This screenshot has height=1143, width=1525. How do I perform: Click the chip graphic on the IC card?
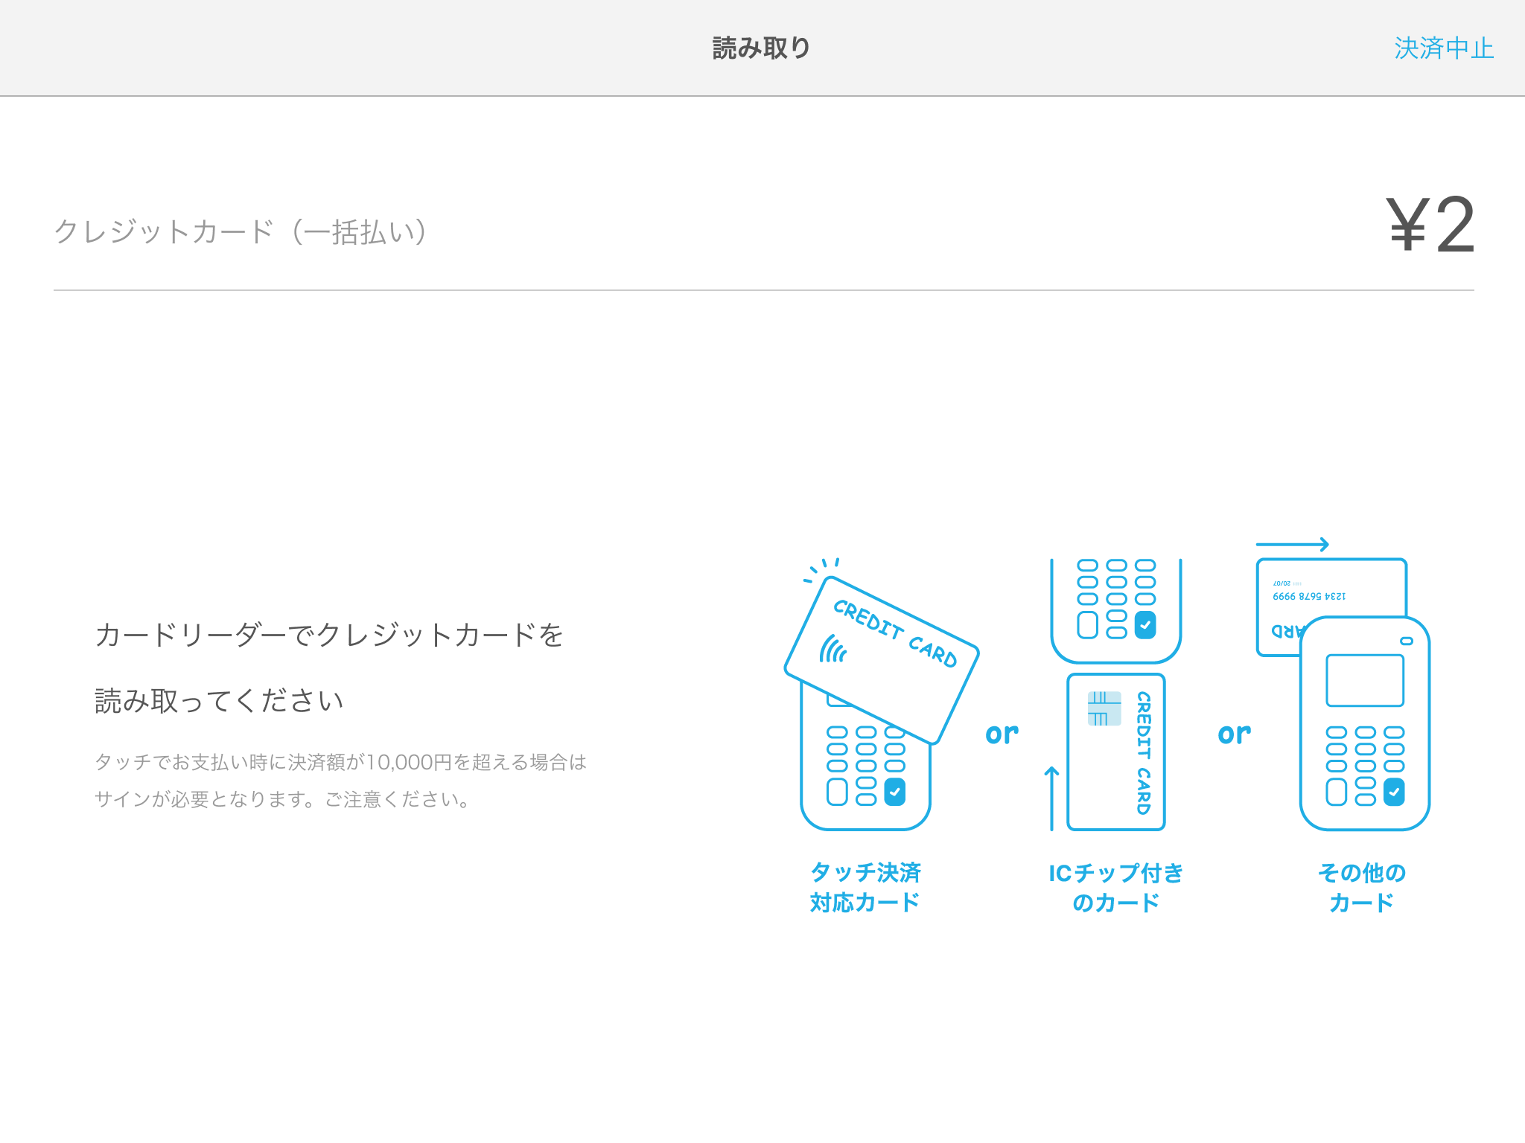tap(1104, 708)
